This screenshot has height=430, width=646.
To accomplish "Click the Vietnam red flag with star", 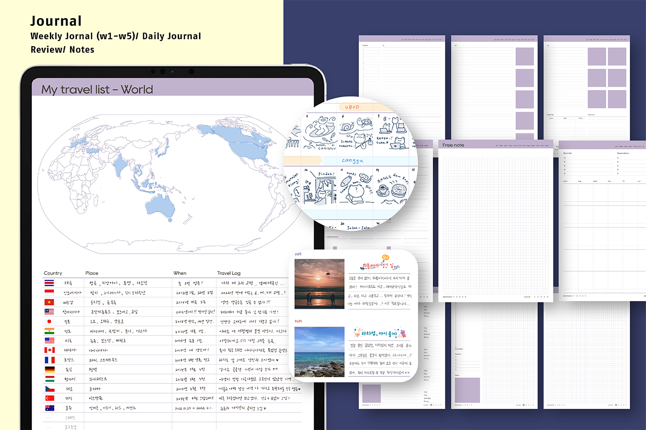I will [49, 302].
